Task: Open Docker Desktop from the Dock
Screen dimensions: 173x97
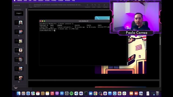Action: [x=91, y=93]
